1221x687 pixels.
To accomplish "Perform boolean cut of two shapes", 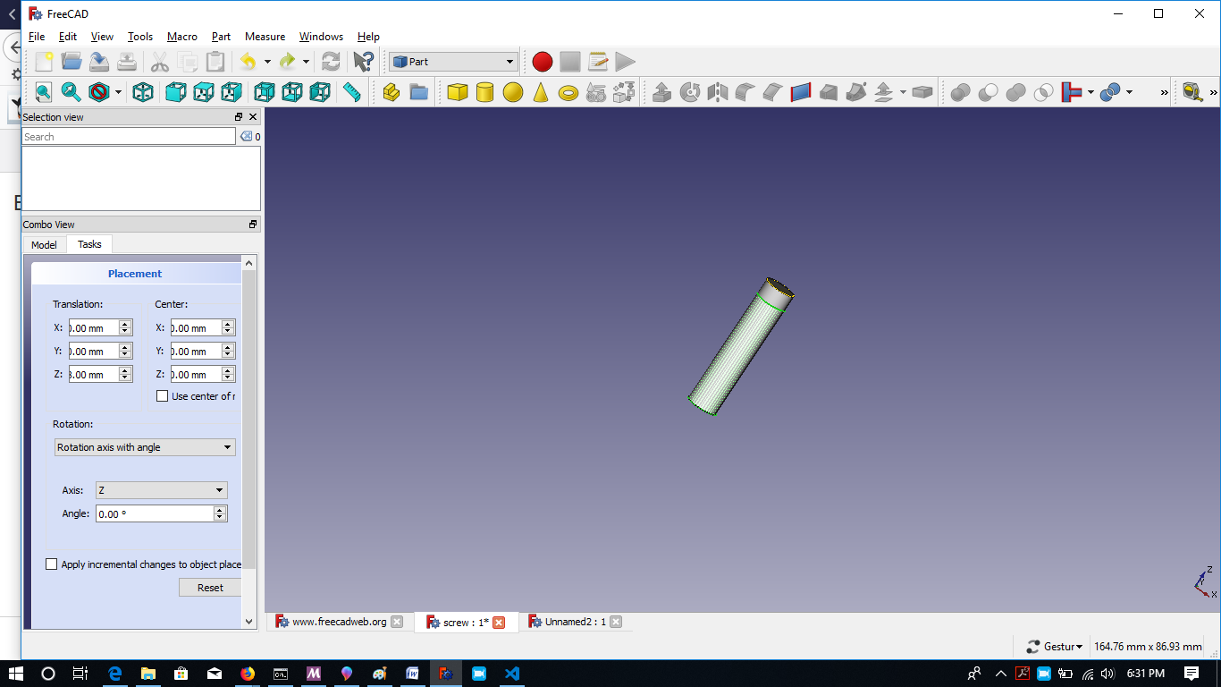I will [989, 92].
